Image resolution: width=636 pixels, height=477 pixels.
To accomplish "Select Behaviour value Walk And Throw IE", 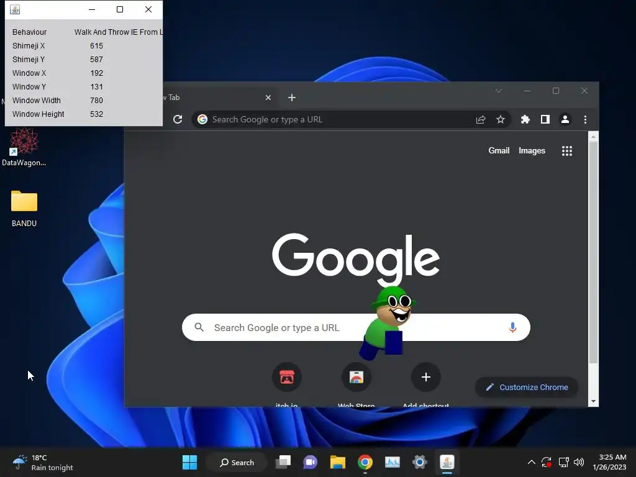I will click(x=118, y=32).
